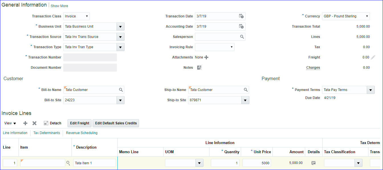Switch to the Revenue Scheduling tab
The image size is (383, 170).
click(82, 133)
